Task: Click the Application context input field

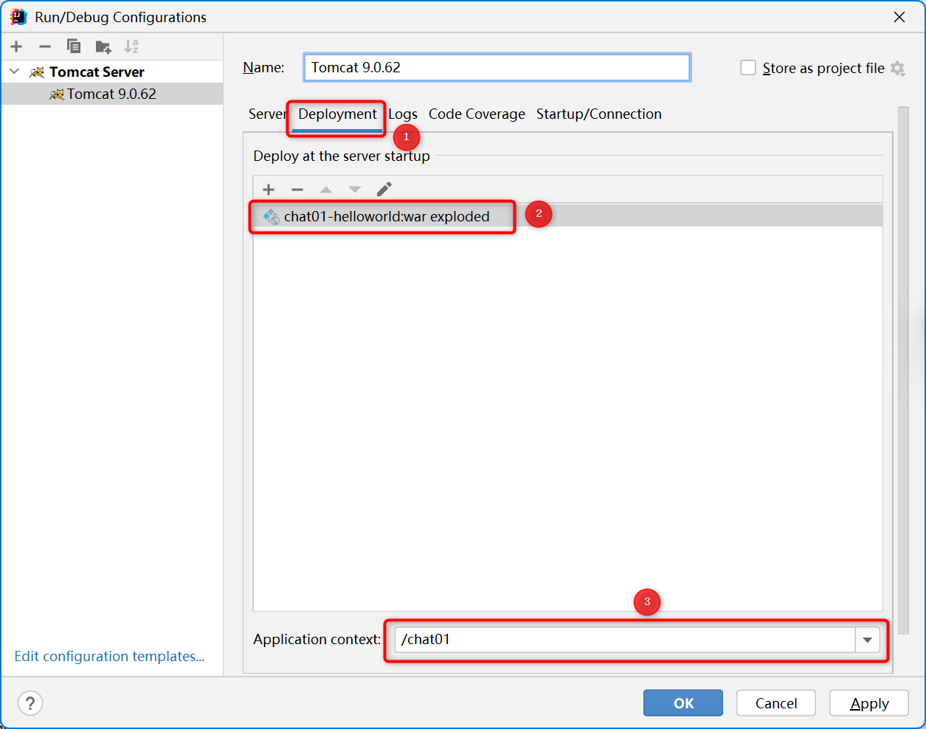Action: (625, 640)
